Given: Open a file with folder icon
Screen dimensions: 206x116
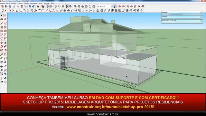Looking at the screenshot, I should 6,6.
